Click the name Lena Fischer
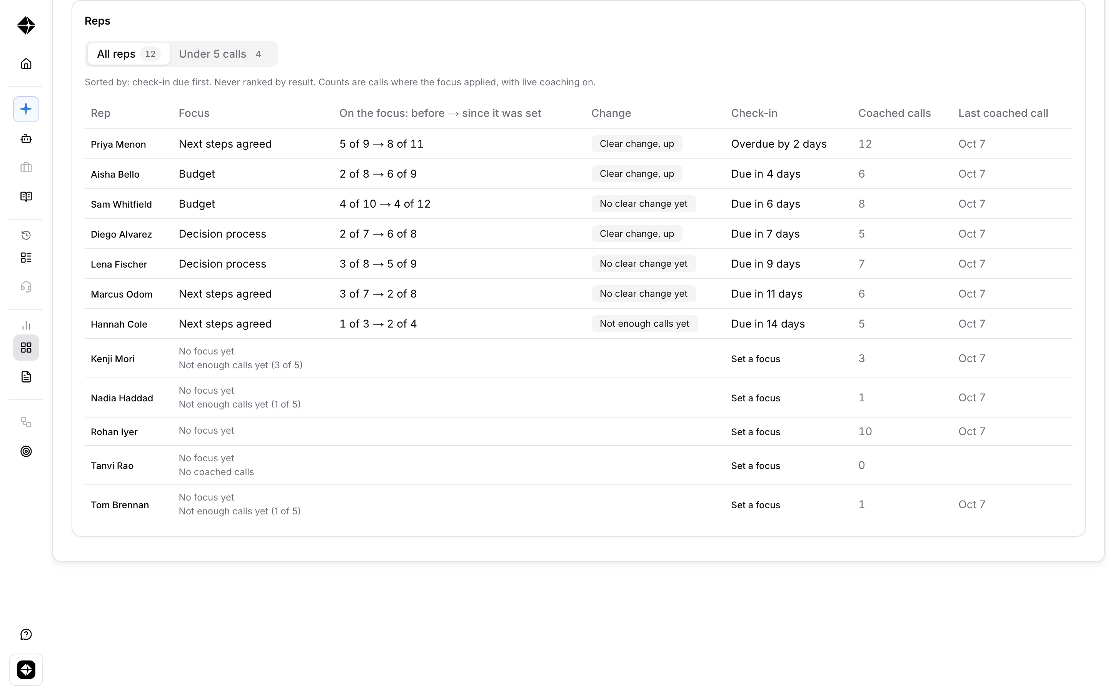The width and height of the screenshot is (1108, 692). click(x=118, y=264)
